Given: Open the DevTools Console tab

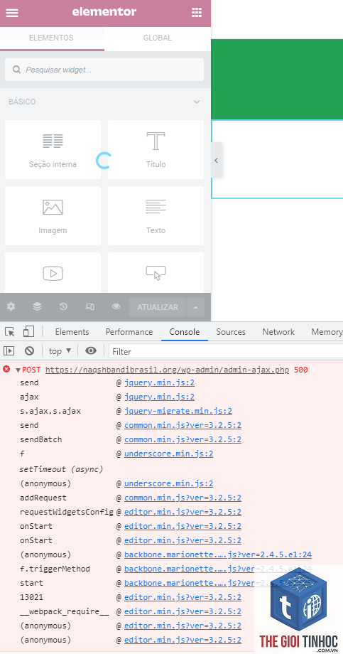Looking at the screenshot, I should (185, 332).
